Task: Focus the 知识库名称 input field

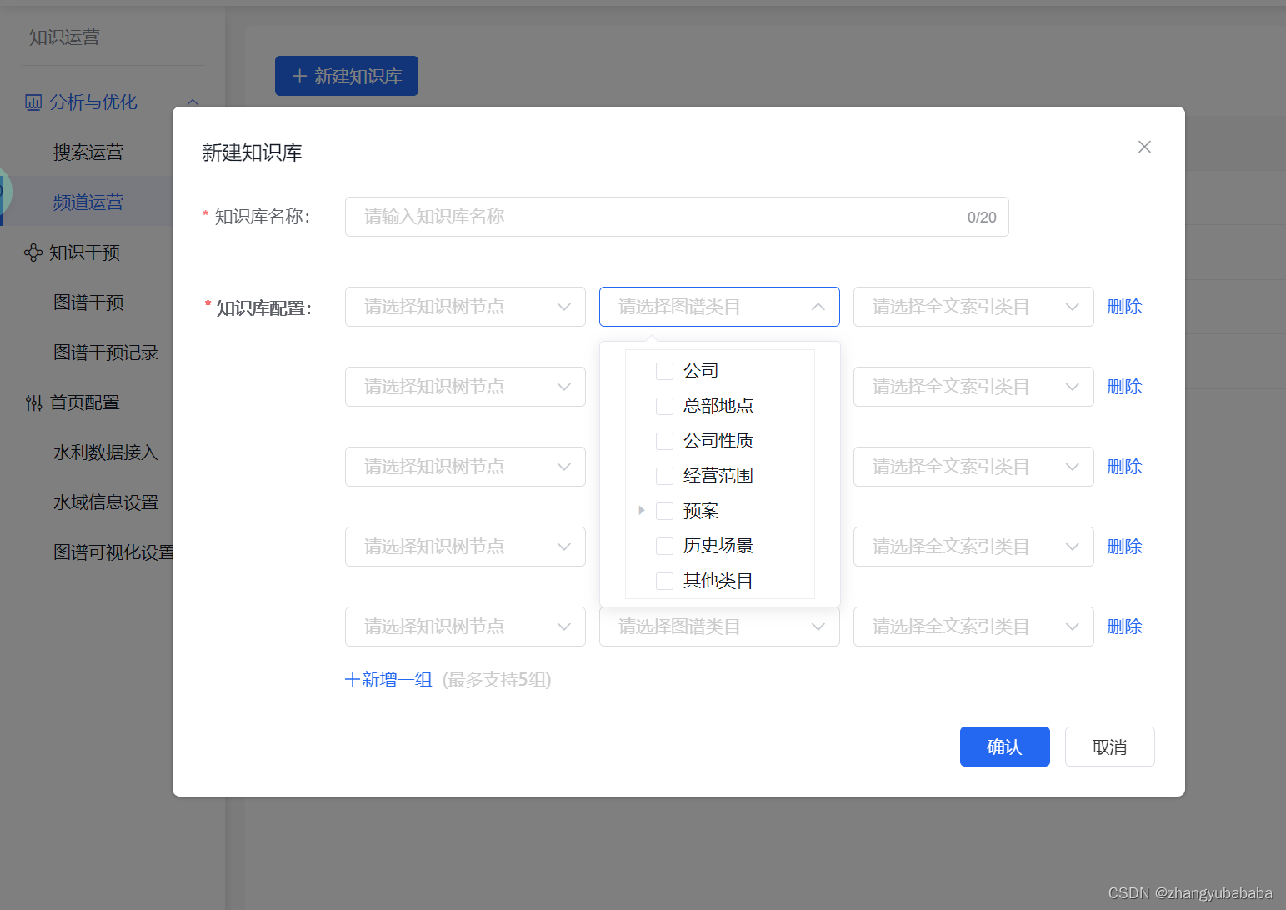Action: click(677, 217)
